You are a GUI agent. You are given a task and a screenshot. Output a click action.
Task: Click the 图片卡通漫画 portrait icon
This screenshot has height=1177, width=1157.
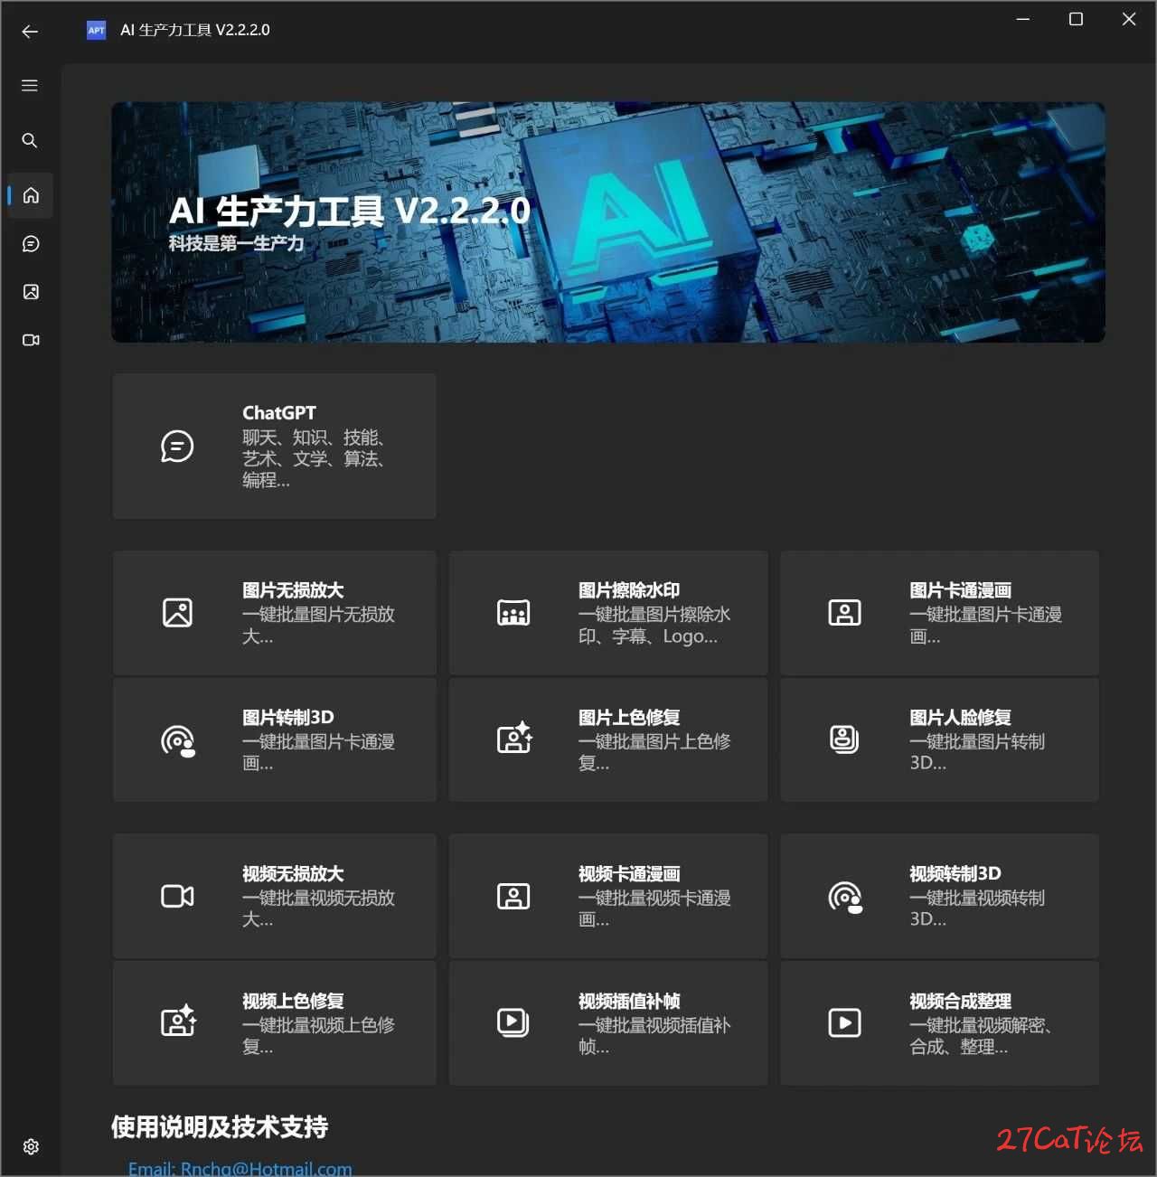(x=845, y=612)
